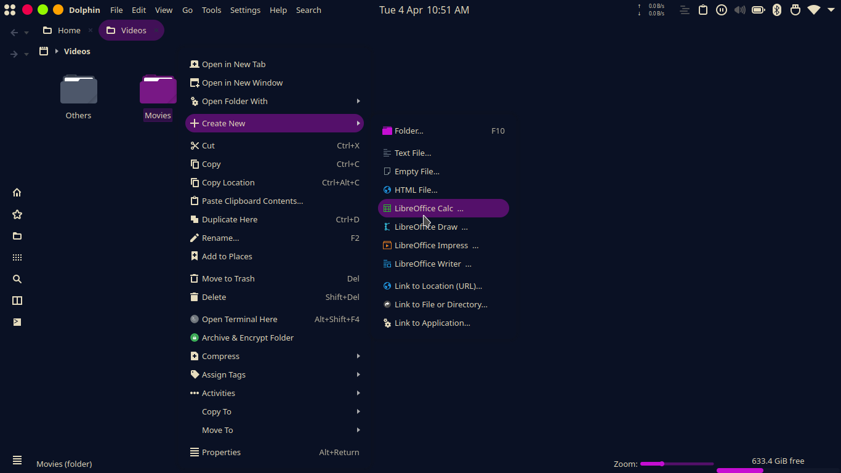
Task: Open the application launcher dots icon
Action: click(x=10, y=10)
